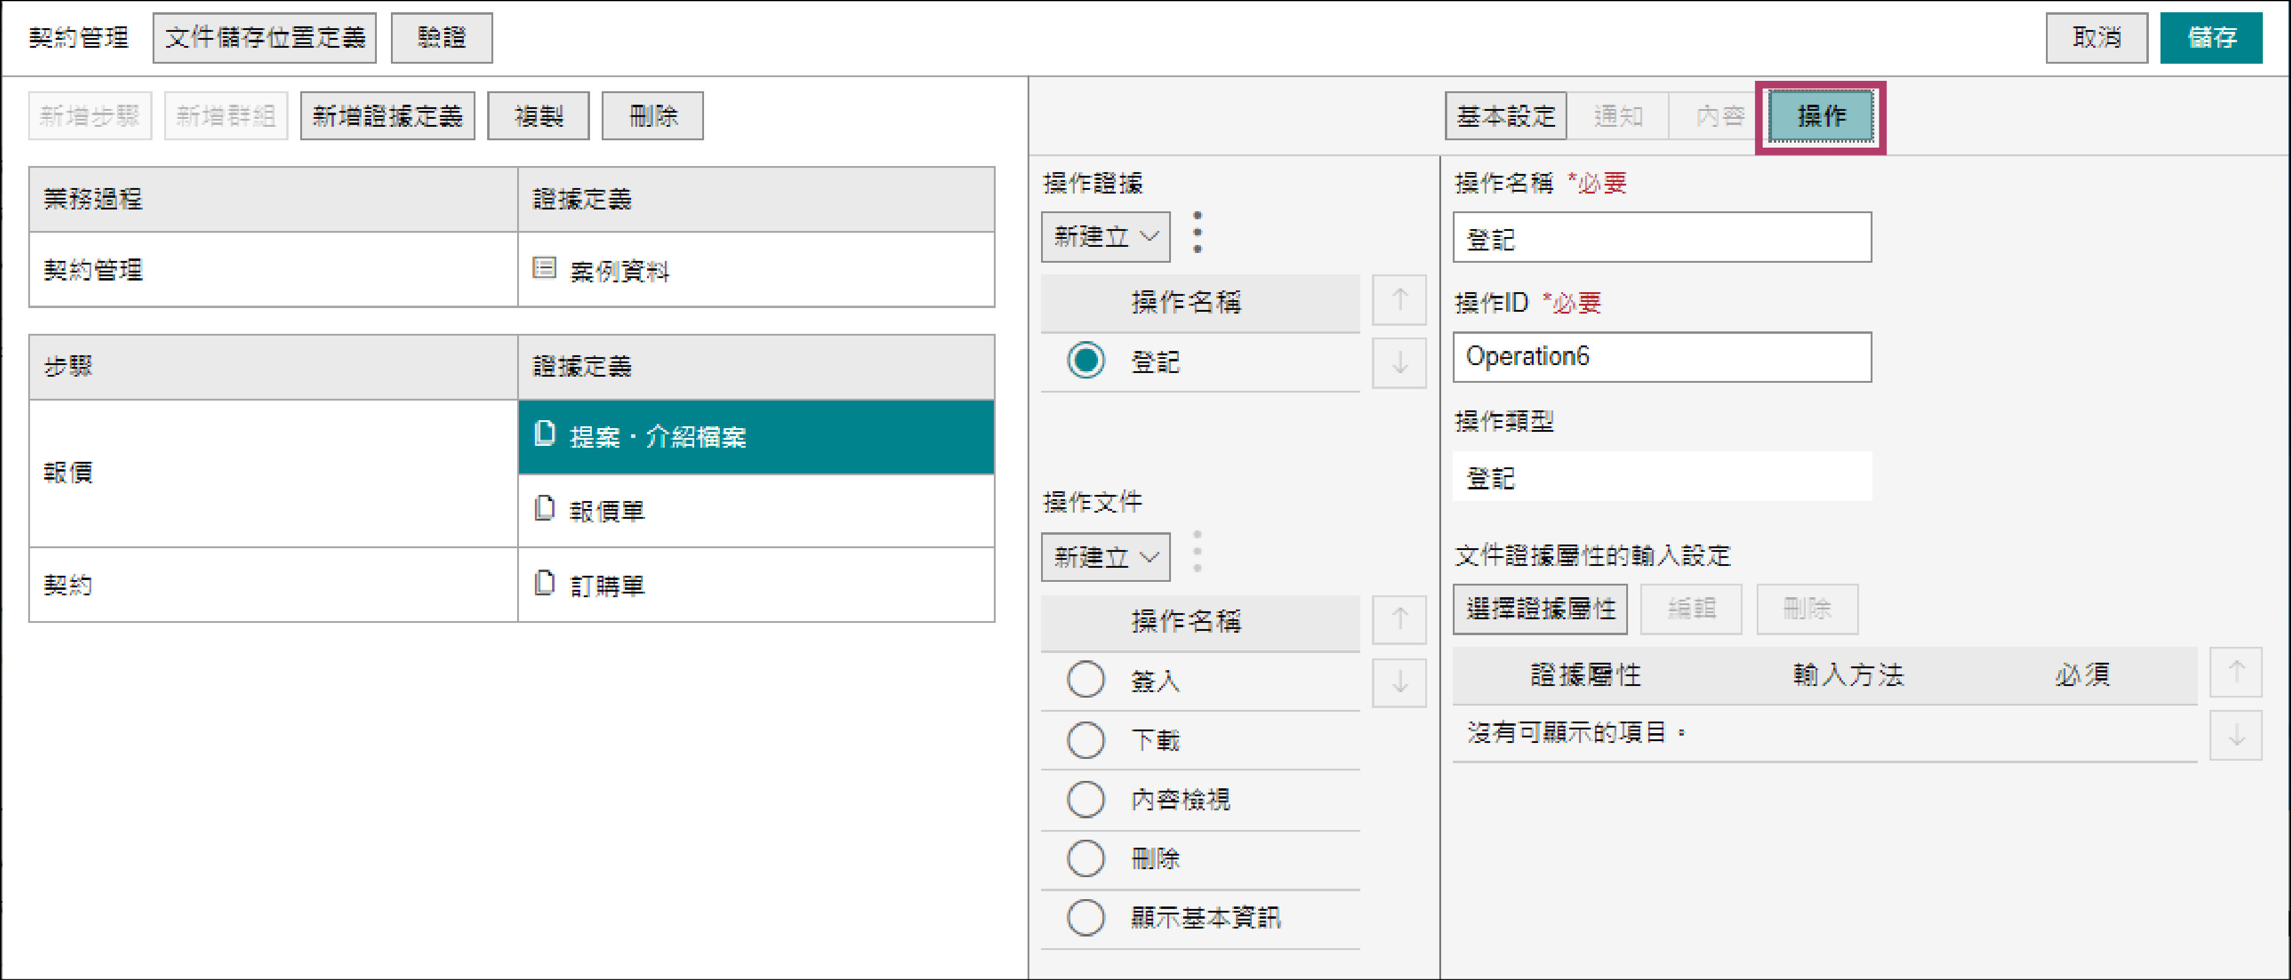Select 報價單 row in steps table
2291x980 pixels.
tap(607, 510)
